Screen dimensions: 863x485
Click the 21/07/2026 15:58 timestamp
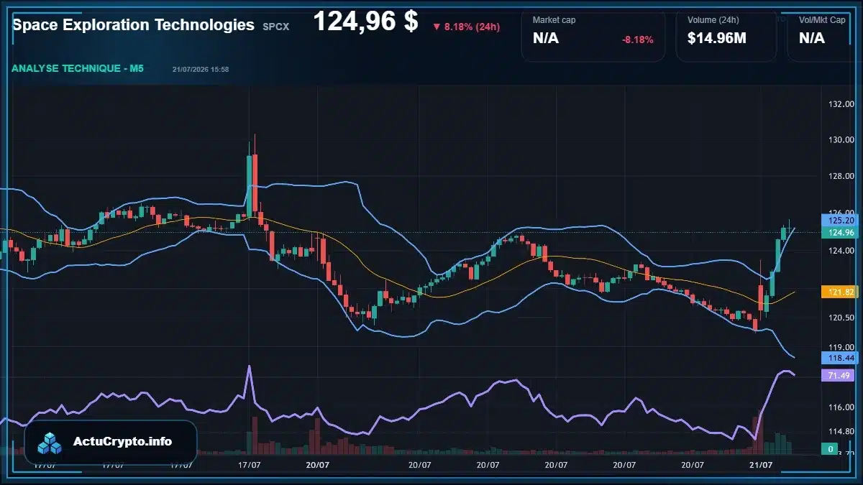pos(201,69)
